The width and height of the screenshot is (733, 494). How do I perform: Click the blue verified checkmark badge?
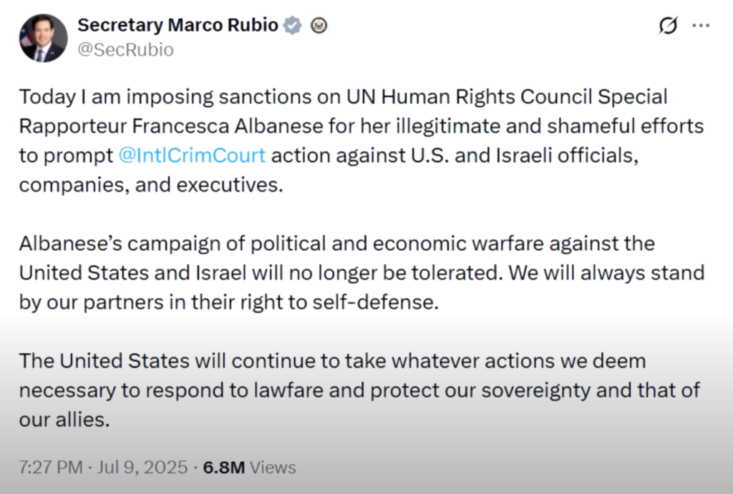292,26
